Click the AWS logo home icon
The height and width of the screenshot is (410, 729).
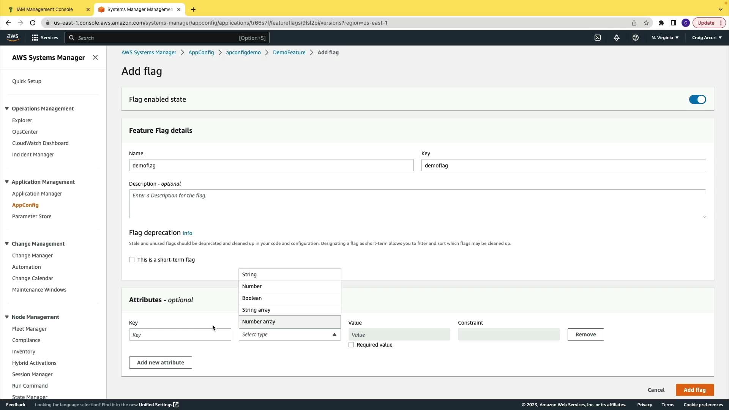coord(13,37)
